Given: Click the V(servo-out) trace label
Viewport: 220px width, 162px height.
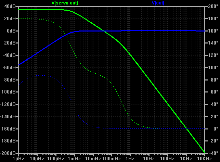Looking at the screenshot, I should click(x=65, y=3).
